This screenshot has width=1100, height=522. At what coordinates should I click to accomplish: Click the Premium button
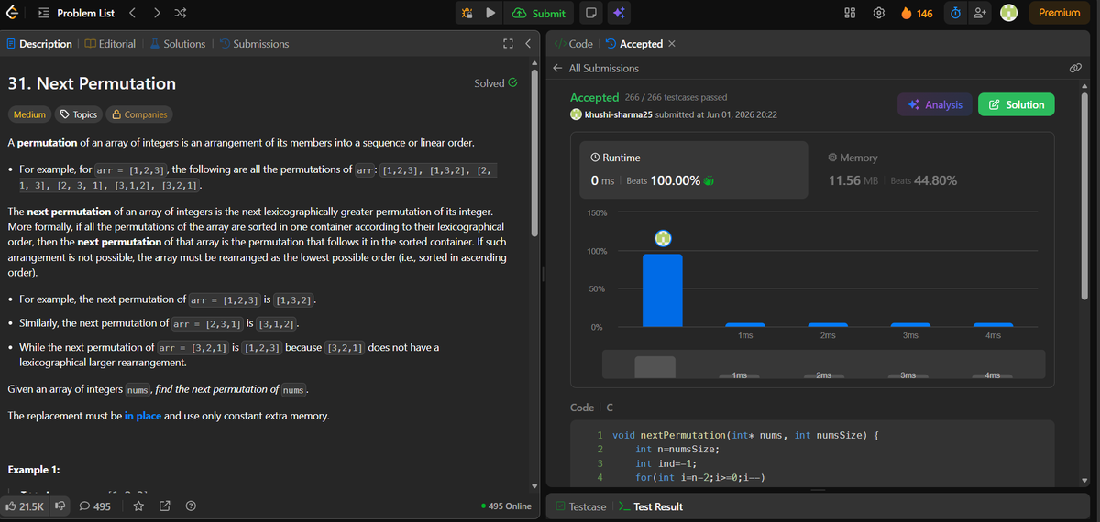coord(1060,13)
